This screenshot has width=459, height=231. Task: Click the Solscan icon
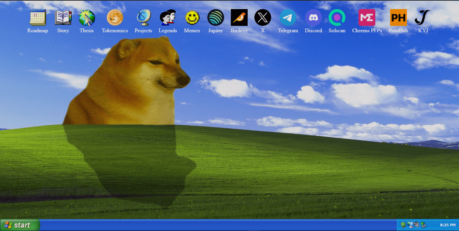[x=337, y=18]
